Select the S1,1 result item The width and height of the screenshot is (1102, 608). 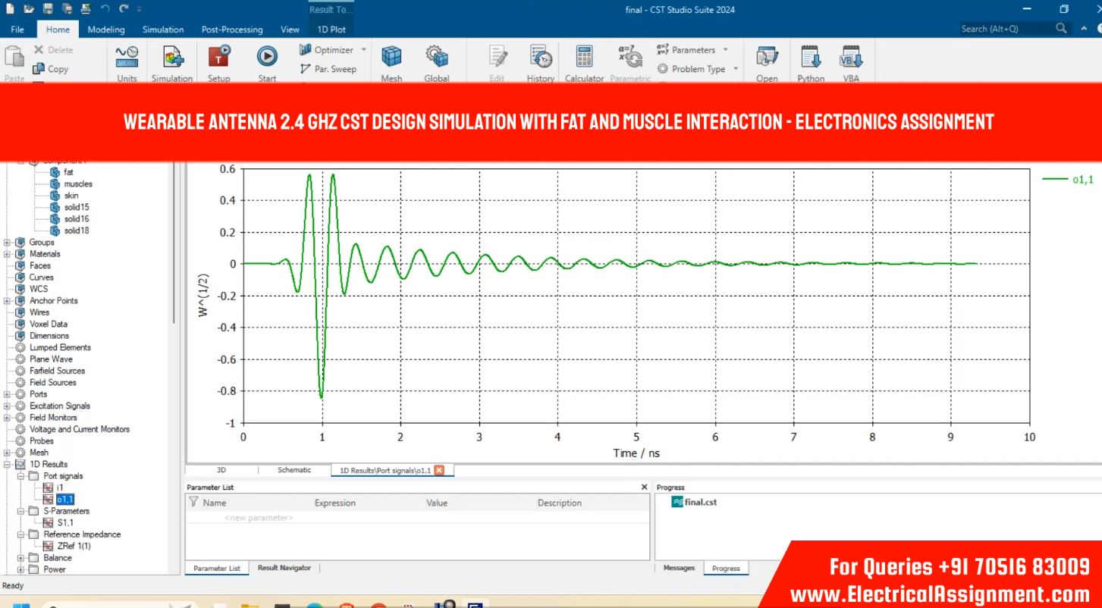[x=64, y=522]
